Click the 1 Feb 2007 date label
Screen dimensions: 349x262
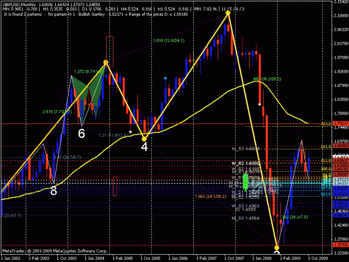click(206, 258)
